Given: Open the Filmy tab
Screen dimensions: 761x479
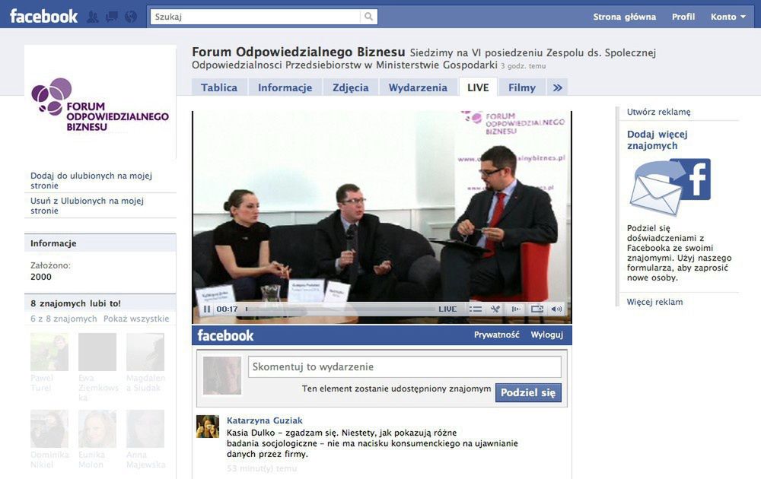Looking at the screenshot, I should (x=522, y=87).
